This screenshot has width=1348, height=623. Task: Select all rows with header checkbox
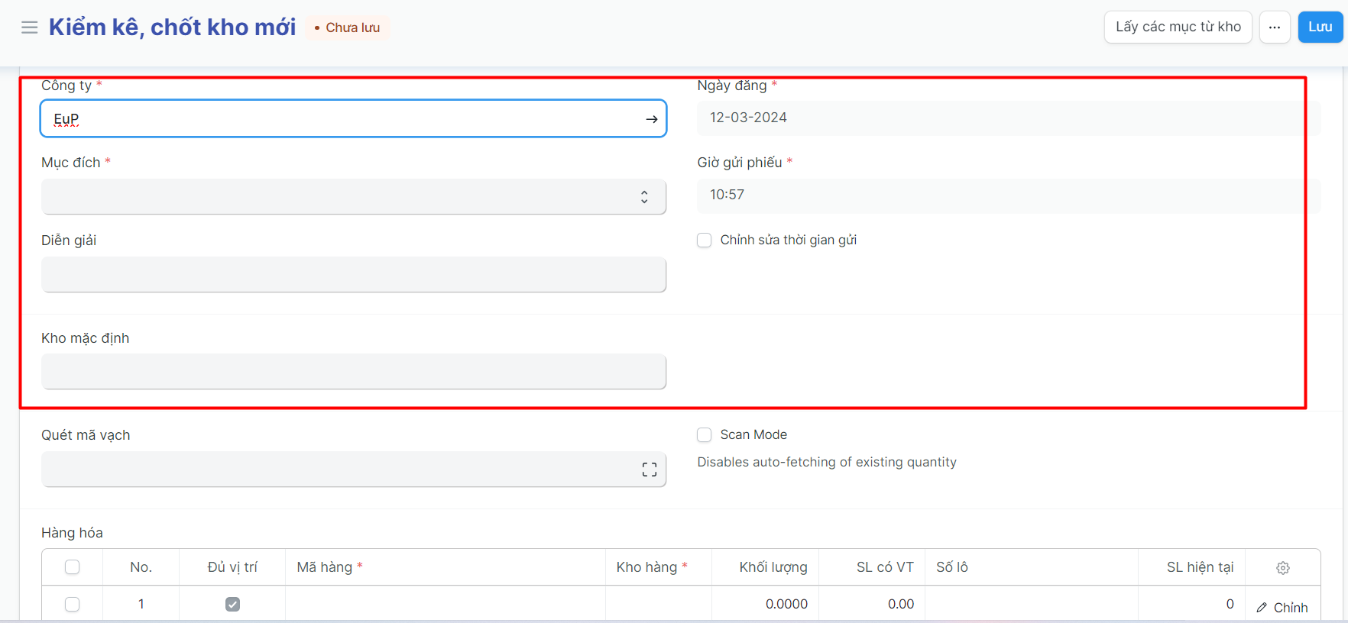tap(72, 567)
